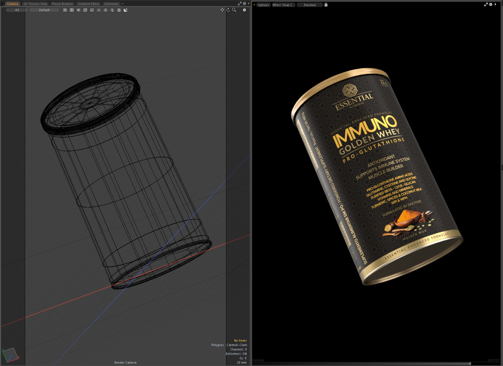Open Camera panel settings gear

244,4
